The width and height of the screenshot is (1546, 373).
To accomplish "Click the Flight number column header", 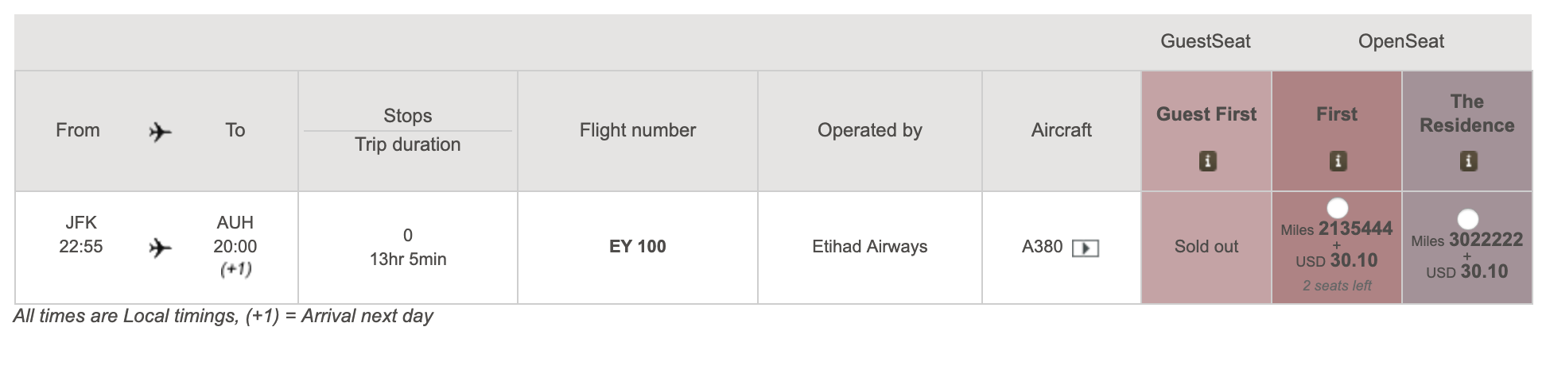I will click(x=638, y=131).
